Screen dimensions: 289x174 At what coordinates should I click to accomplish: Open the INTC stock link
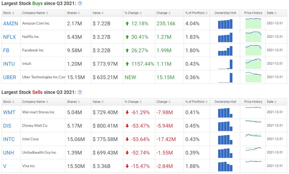(9, 139)
